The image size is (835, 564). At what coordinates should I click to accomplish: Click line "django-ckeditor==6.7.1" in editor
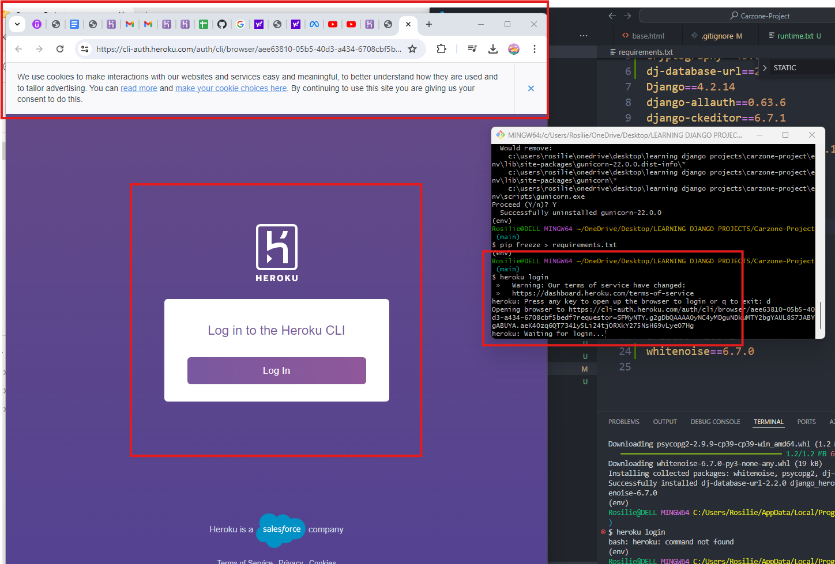point(716,118)
